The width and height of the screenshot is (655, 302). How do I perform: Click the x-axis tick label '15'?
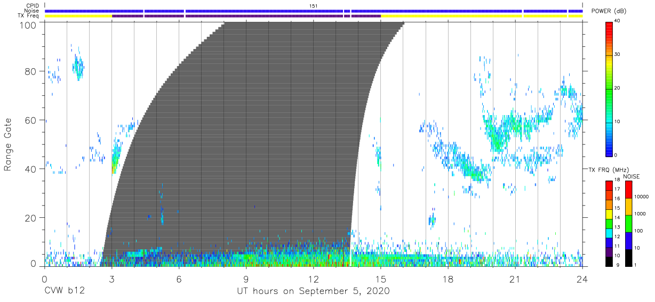click(x=380, y=280)
